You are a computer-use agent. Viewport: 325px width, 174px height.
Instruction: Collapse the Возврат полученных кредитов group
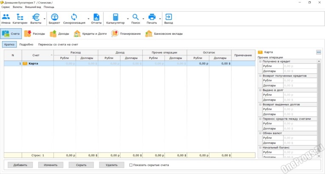pos(260,76)
